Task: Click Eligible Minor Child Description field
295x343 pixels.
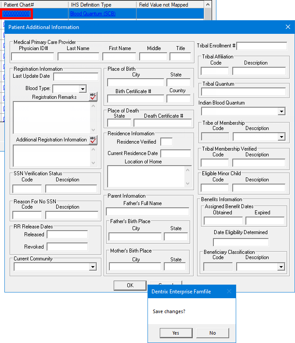Action: pos(259,188)
